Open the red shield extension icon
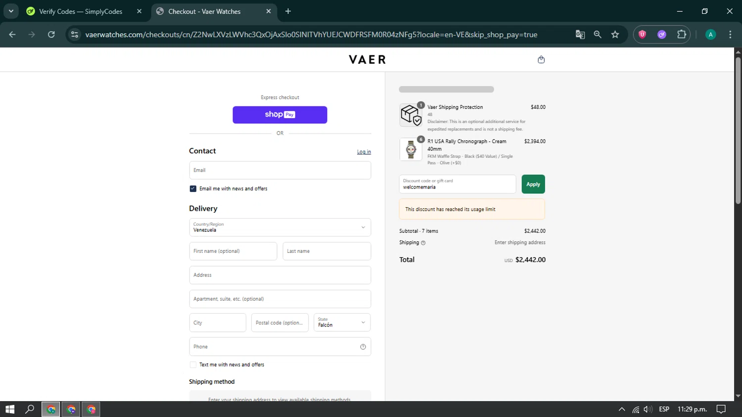The width and height of the screenshot is (742, 417). pos(642,35)
